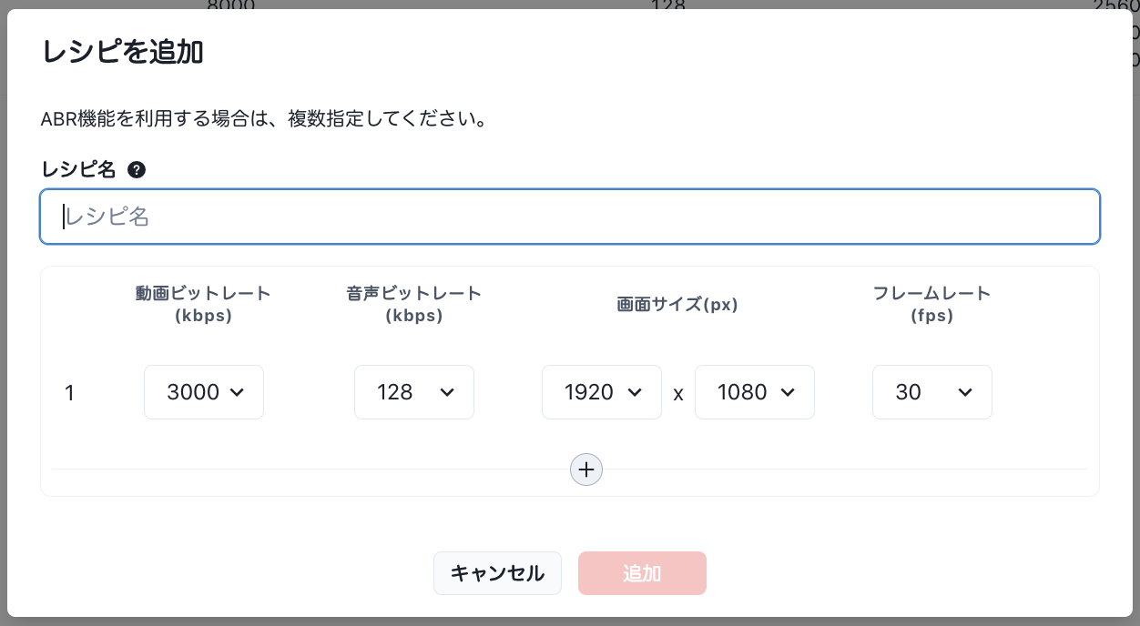Image resolution: width=1140 pixels, height=626 pixels.
Task: Click row number 1 in the table
Action: (x=69, y=393)
